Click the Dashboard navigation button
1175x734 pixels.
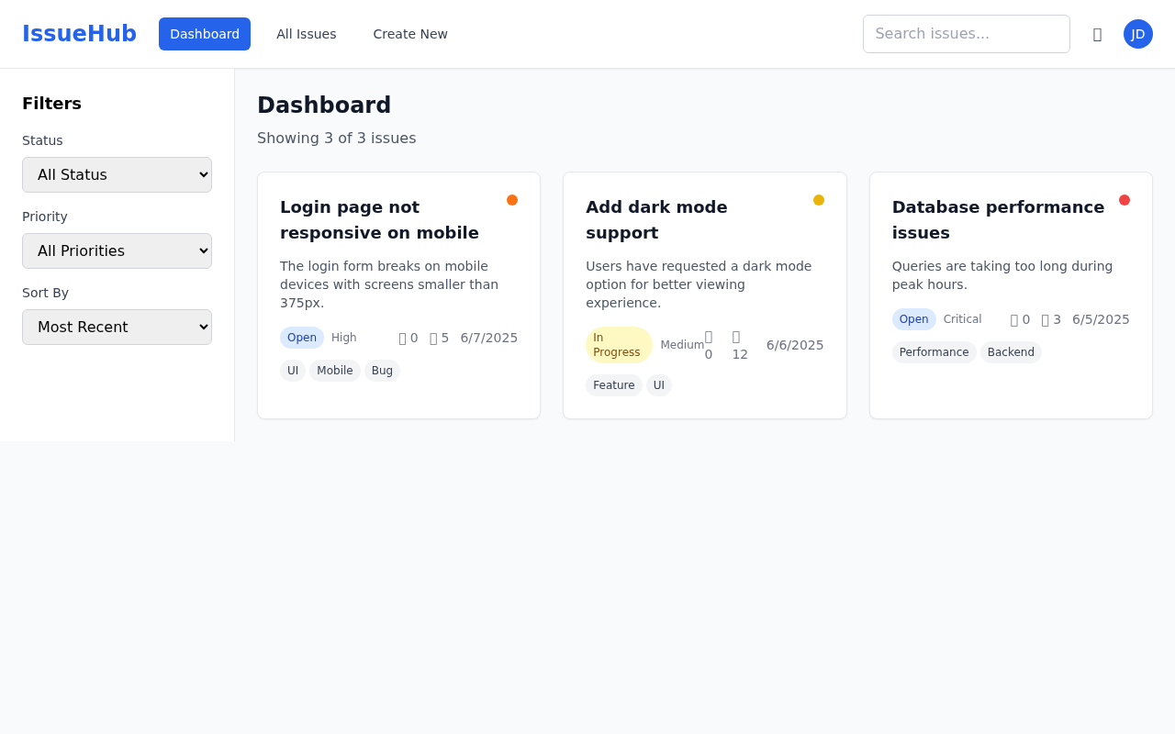[x=204, y=34]
